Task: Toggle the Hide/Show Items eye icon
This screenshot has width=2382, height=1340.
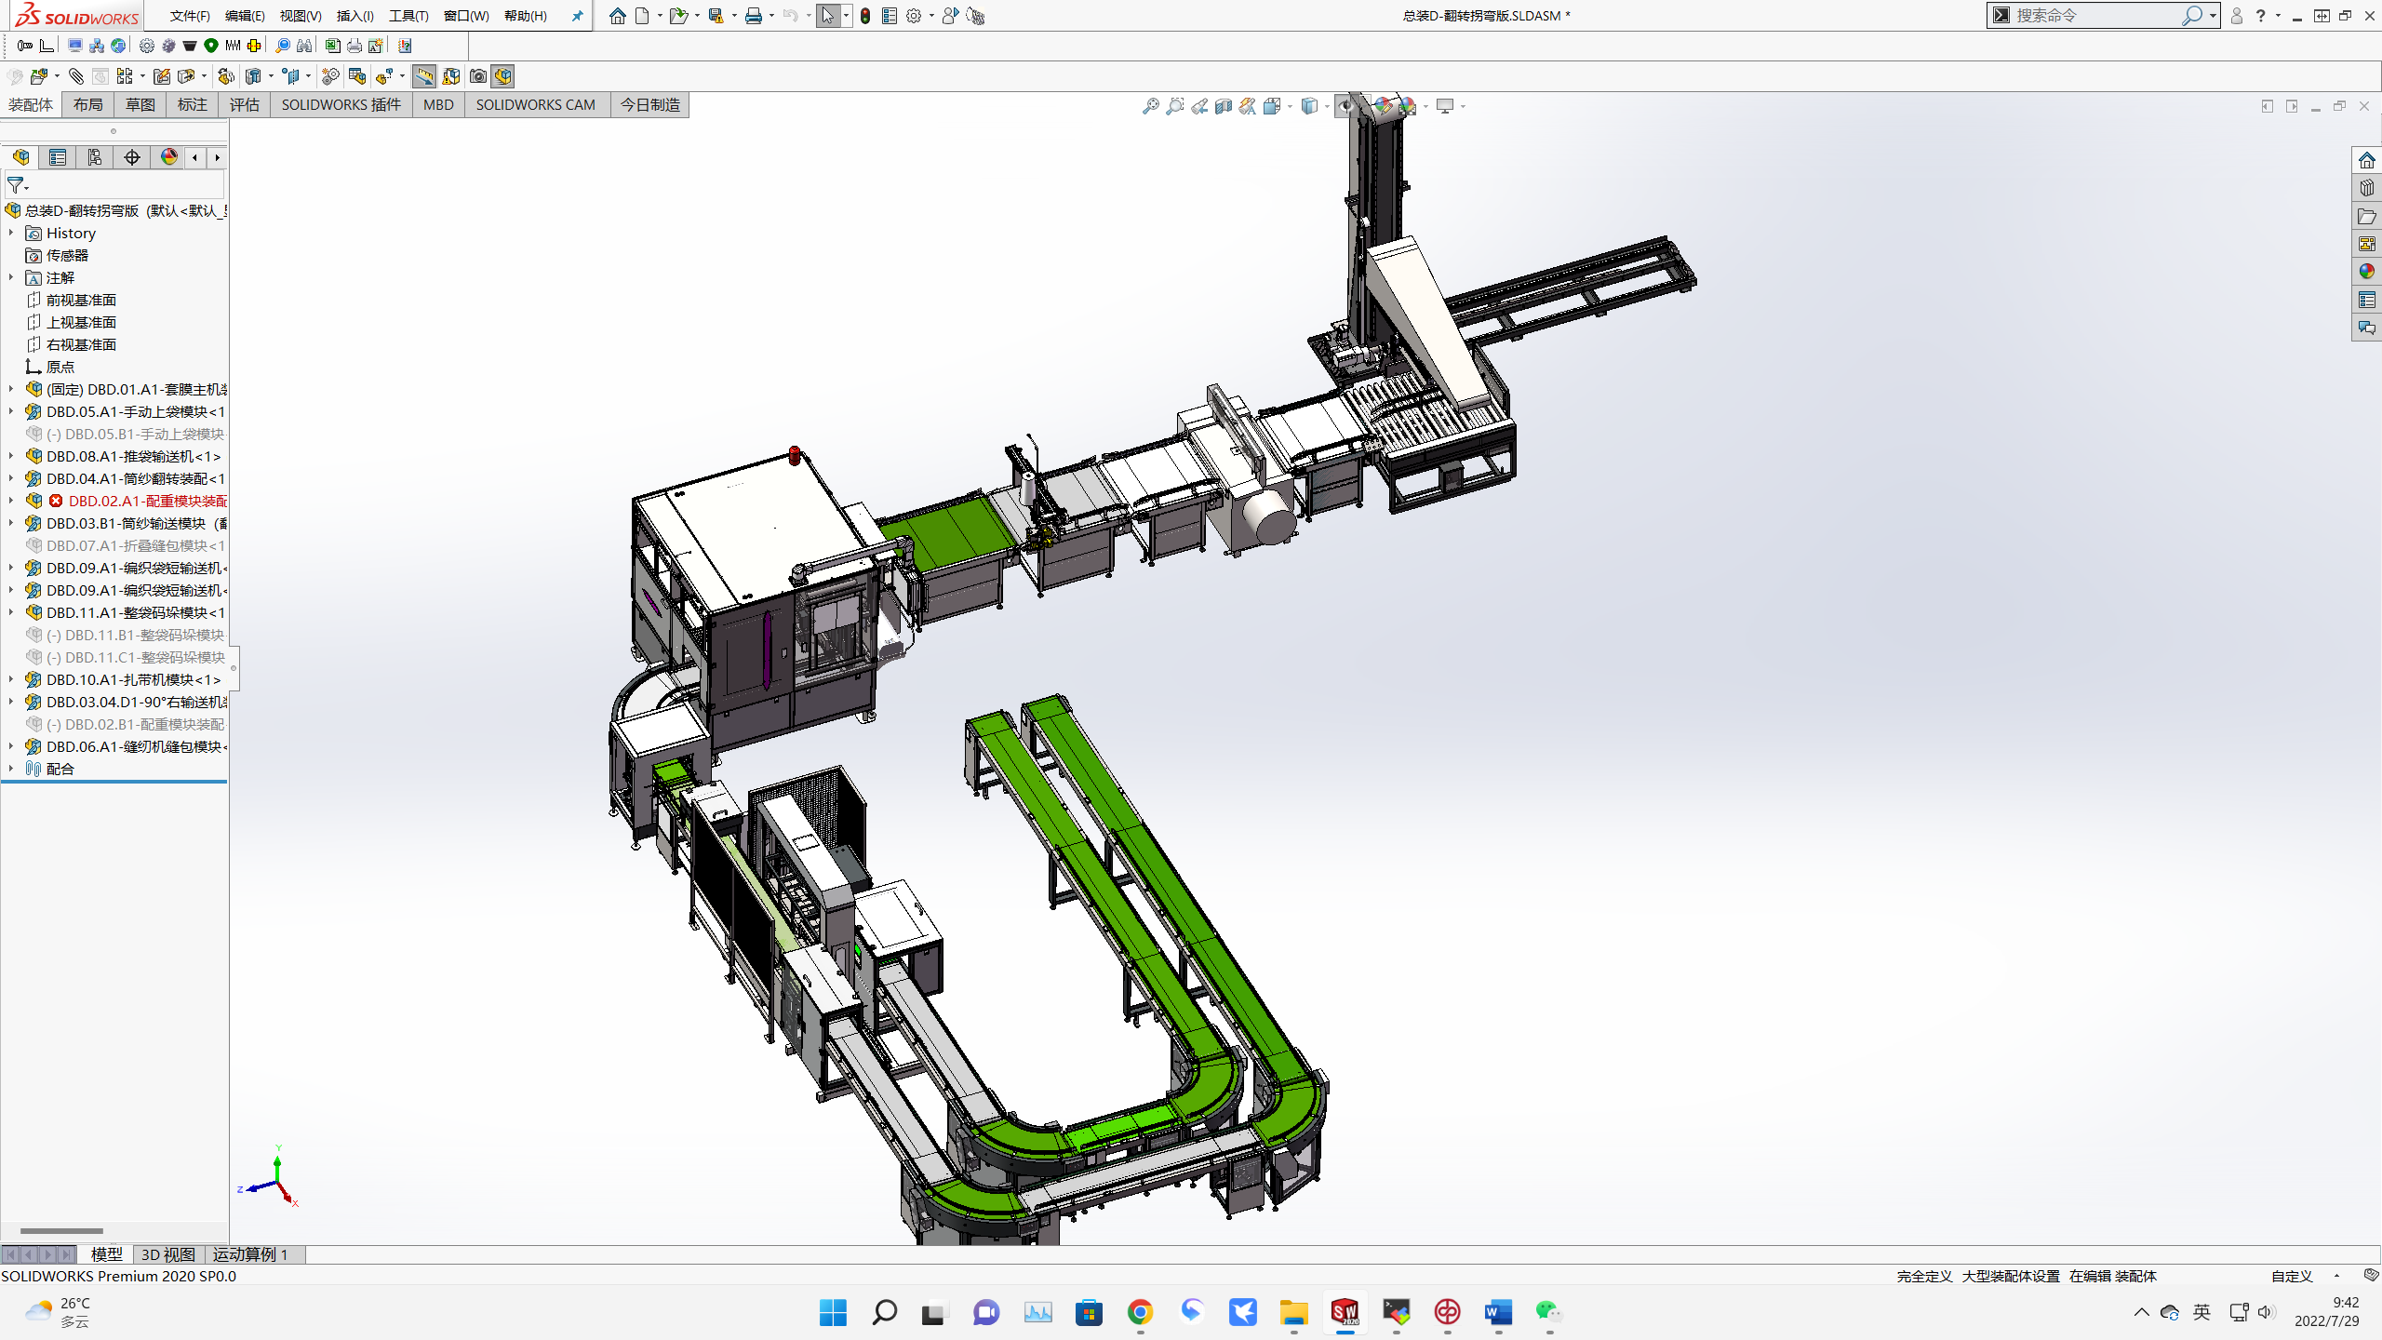Action: pyautogui.click(x=1345, y=106)
